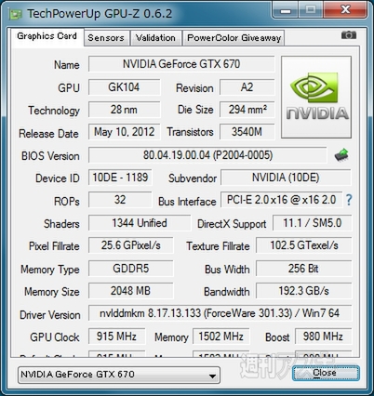Viewport: 374px width, 396px height.
Task: Click the BIOS Version field 80.04.19.00.04
Action: tap(207, 155)
